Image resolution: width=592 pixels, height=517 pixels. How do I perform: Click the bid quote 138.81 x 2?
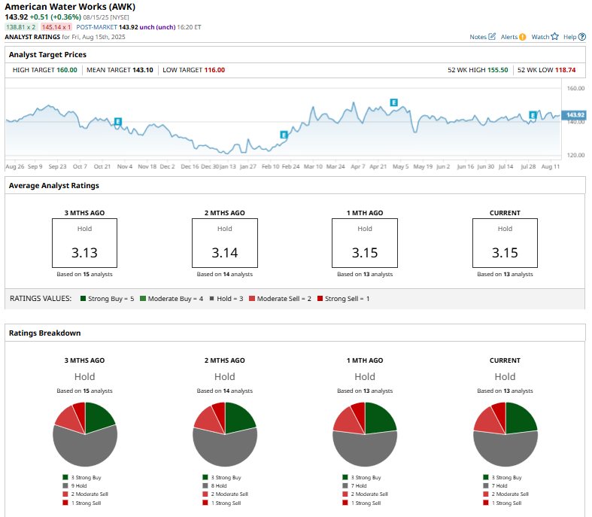pos(21,27)
